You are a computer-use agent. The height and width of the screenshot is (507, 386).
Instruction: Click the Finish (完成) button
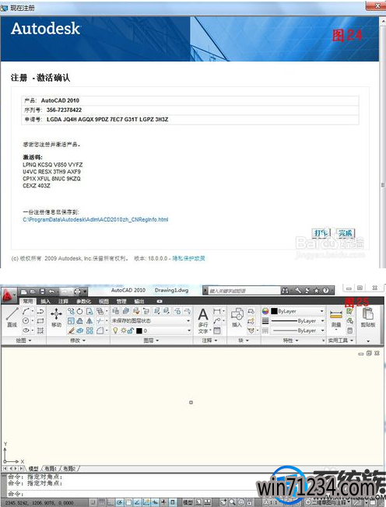click(x=346, y=233)
